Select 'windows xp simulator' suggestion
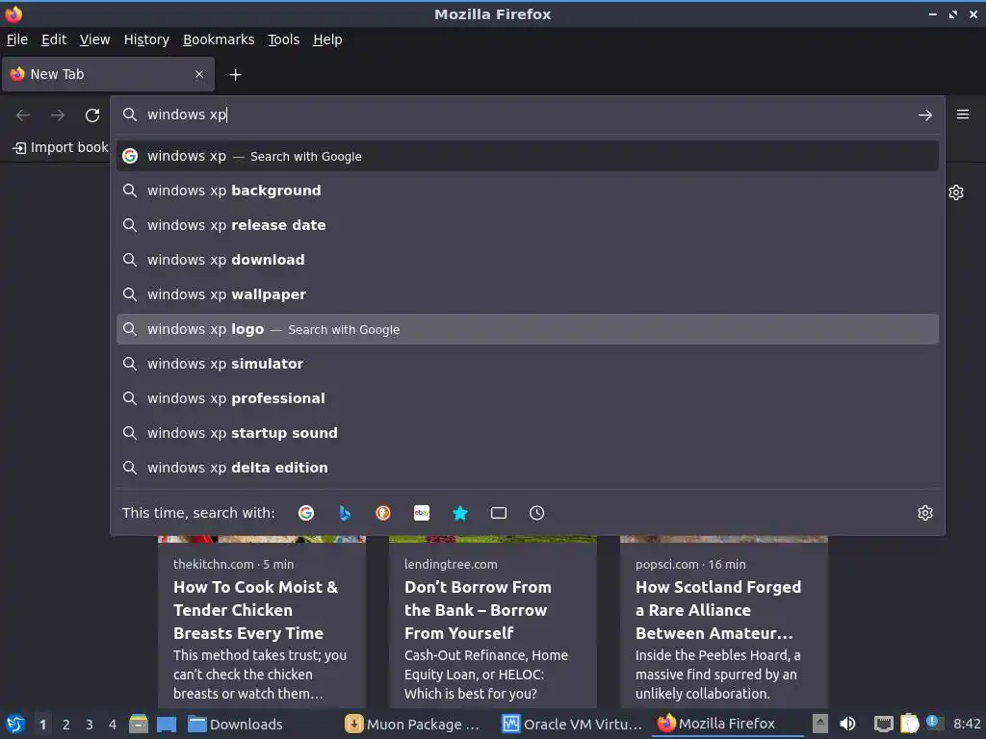Viewport: 986px width, 739px height. pos(528,364)
